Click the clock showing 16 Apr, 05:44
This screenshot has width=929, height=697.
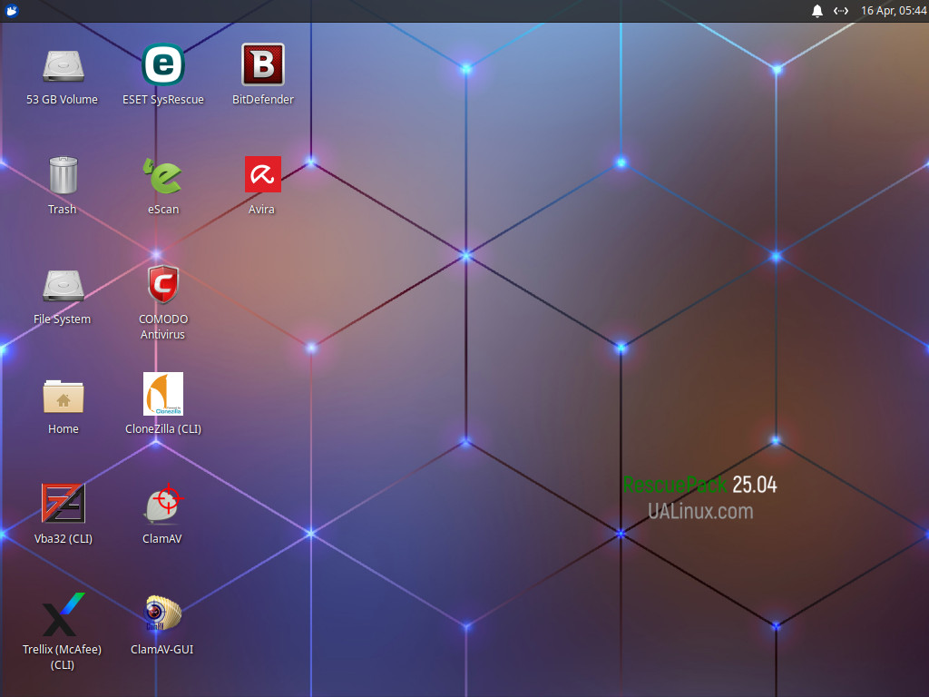click(894, 11)
